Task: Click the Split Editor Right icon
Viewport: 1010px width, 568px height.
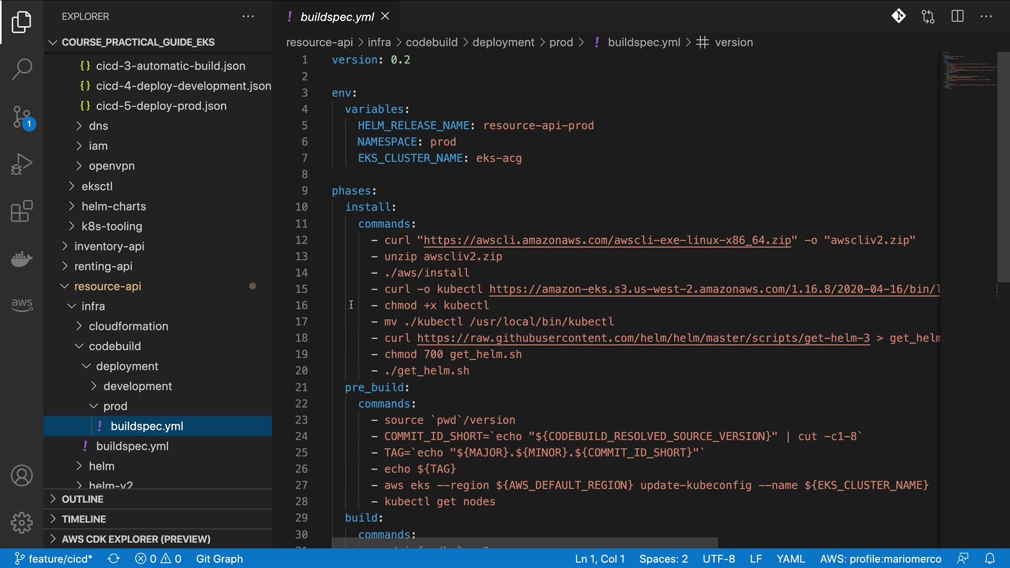Action: [957, 16]
